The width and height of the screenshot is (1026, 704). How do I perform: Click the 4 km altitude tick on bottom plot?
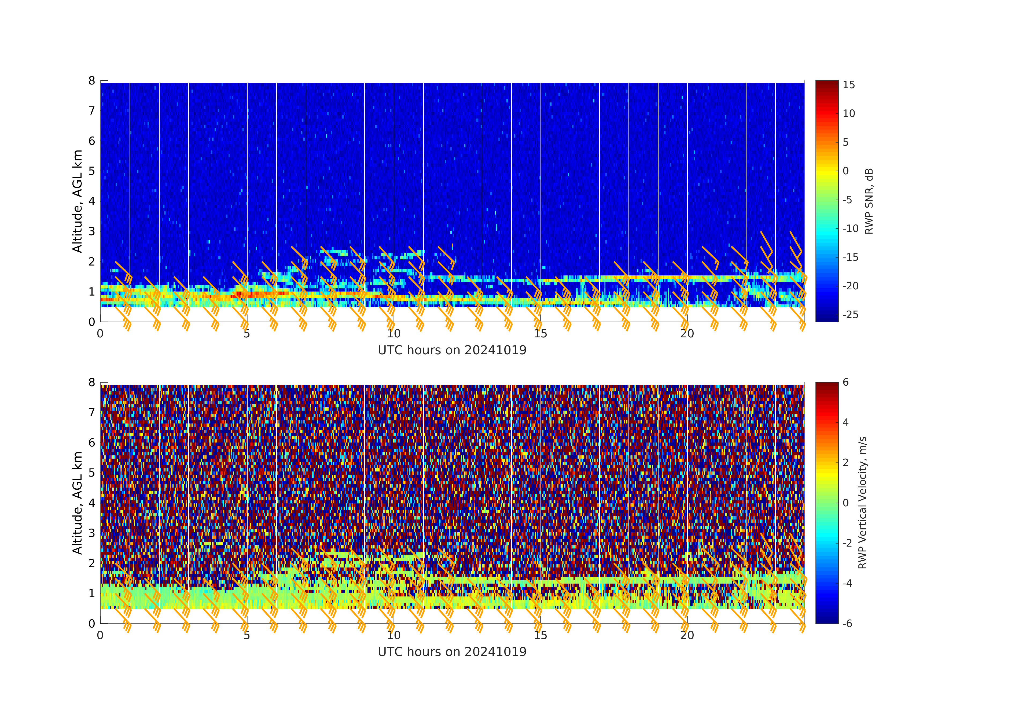[x=91, y=503]
